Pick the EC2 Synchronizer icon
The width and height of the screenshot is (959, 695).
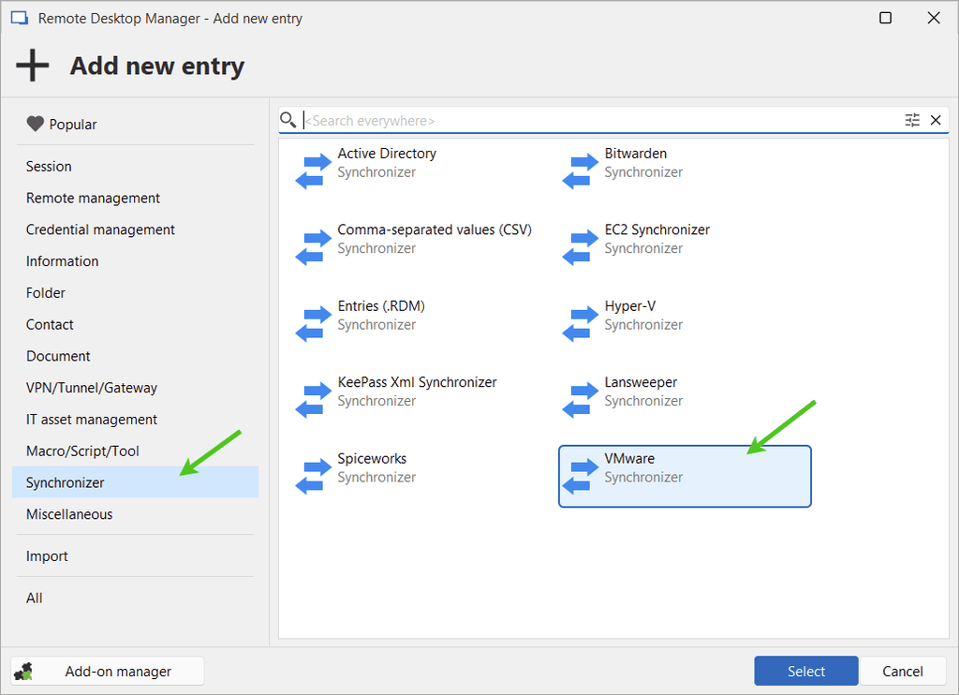pyautogui.click(x=581, y=246)
